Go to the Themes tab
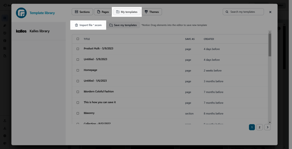 152,12
